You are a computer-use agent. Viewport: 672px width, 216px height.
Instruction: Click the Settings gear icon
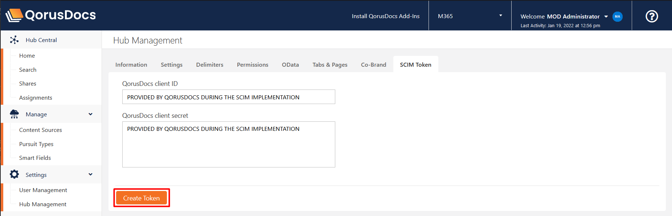[x=14, y=174]
